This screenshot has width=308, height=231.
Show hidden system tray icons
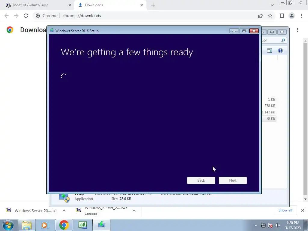(x=256, y=225)
